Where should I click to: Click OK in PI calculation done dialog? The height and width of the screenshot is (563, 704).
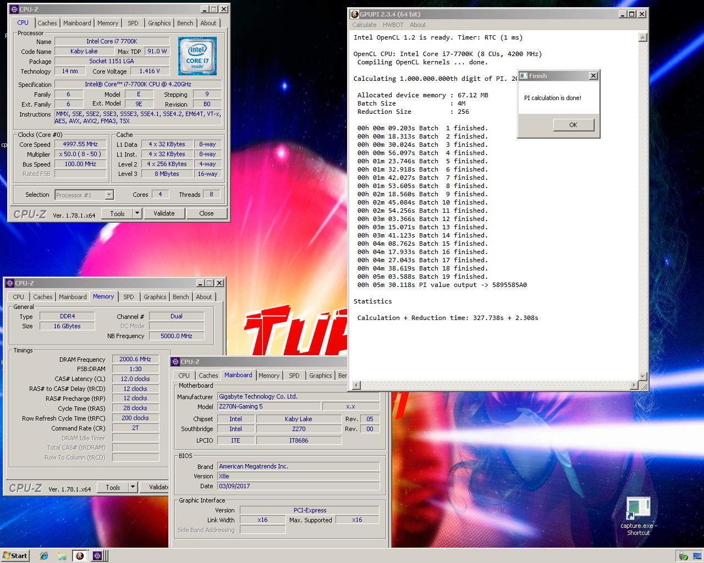pos(573,125)
